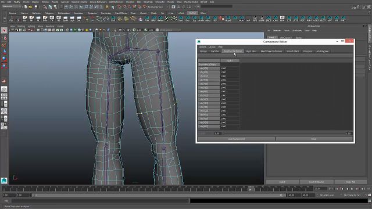Click the Load Components button

237,139
